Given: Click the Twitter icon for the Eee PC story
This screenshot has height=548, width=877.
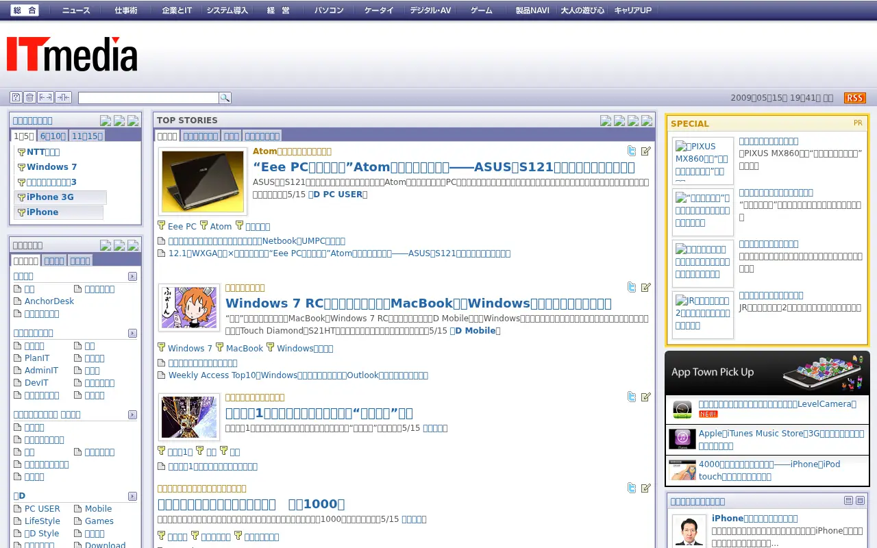Looking at the screenshot, I should [x=632, y=151].
